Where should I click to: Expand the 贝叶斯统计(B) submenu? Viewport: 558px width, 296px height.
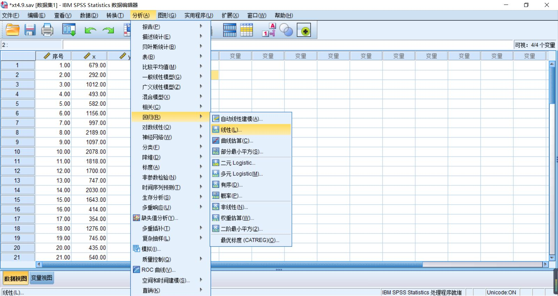[x=171, y=47]
